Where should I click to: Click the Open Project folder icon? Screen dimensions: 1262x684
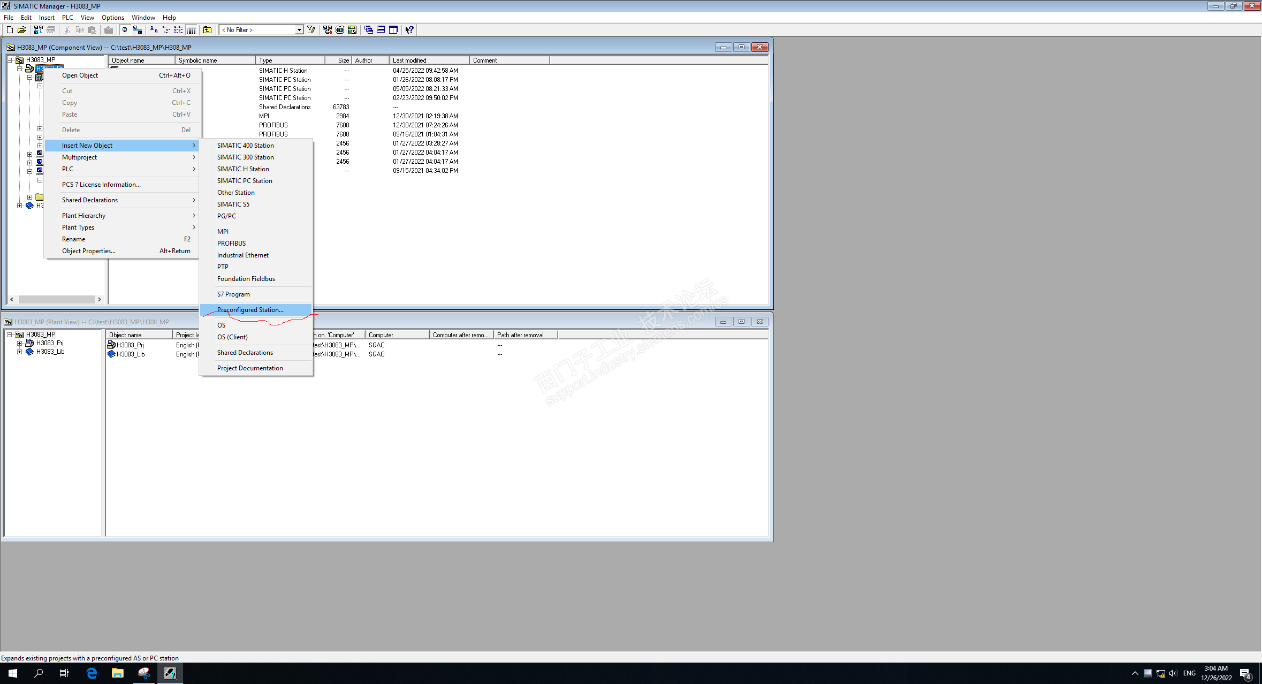(x=22, y=30)
